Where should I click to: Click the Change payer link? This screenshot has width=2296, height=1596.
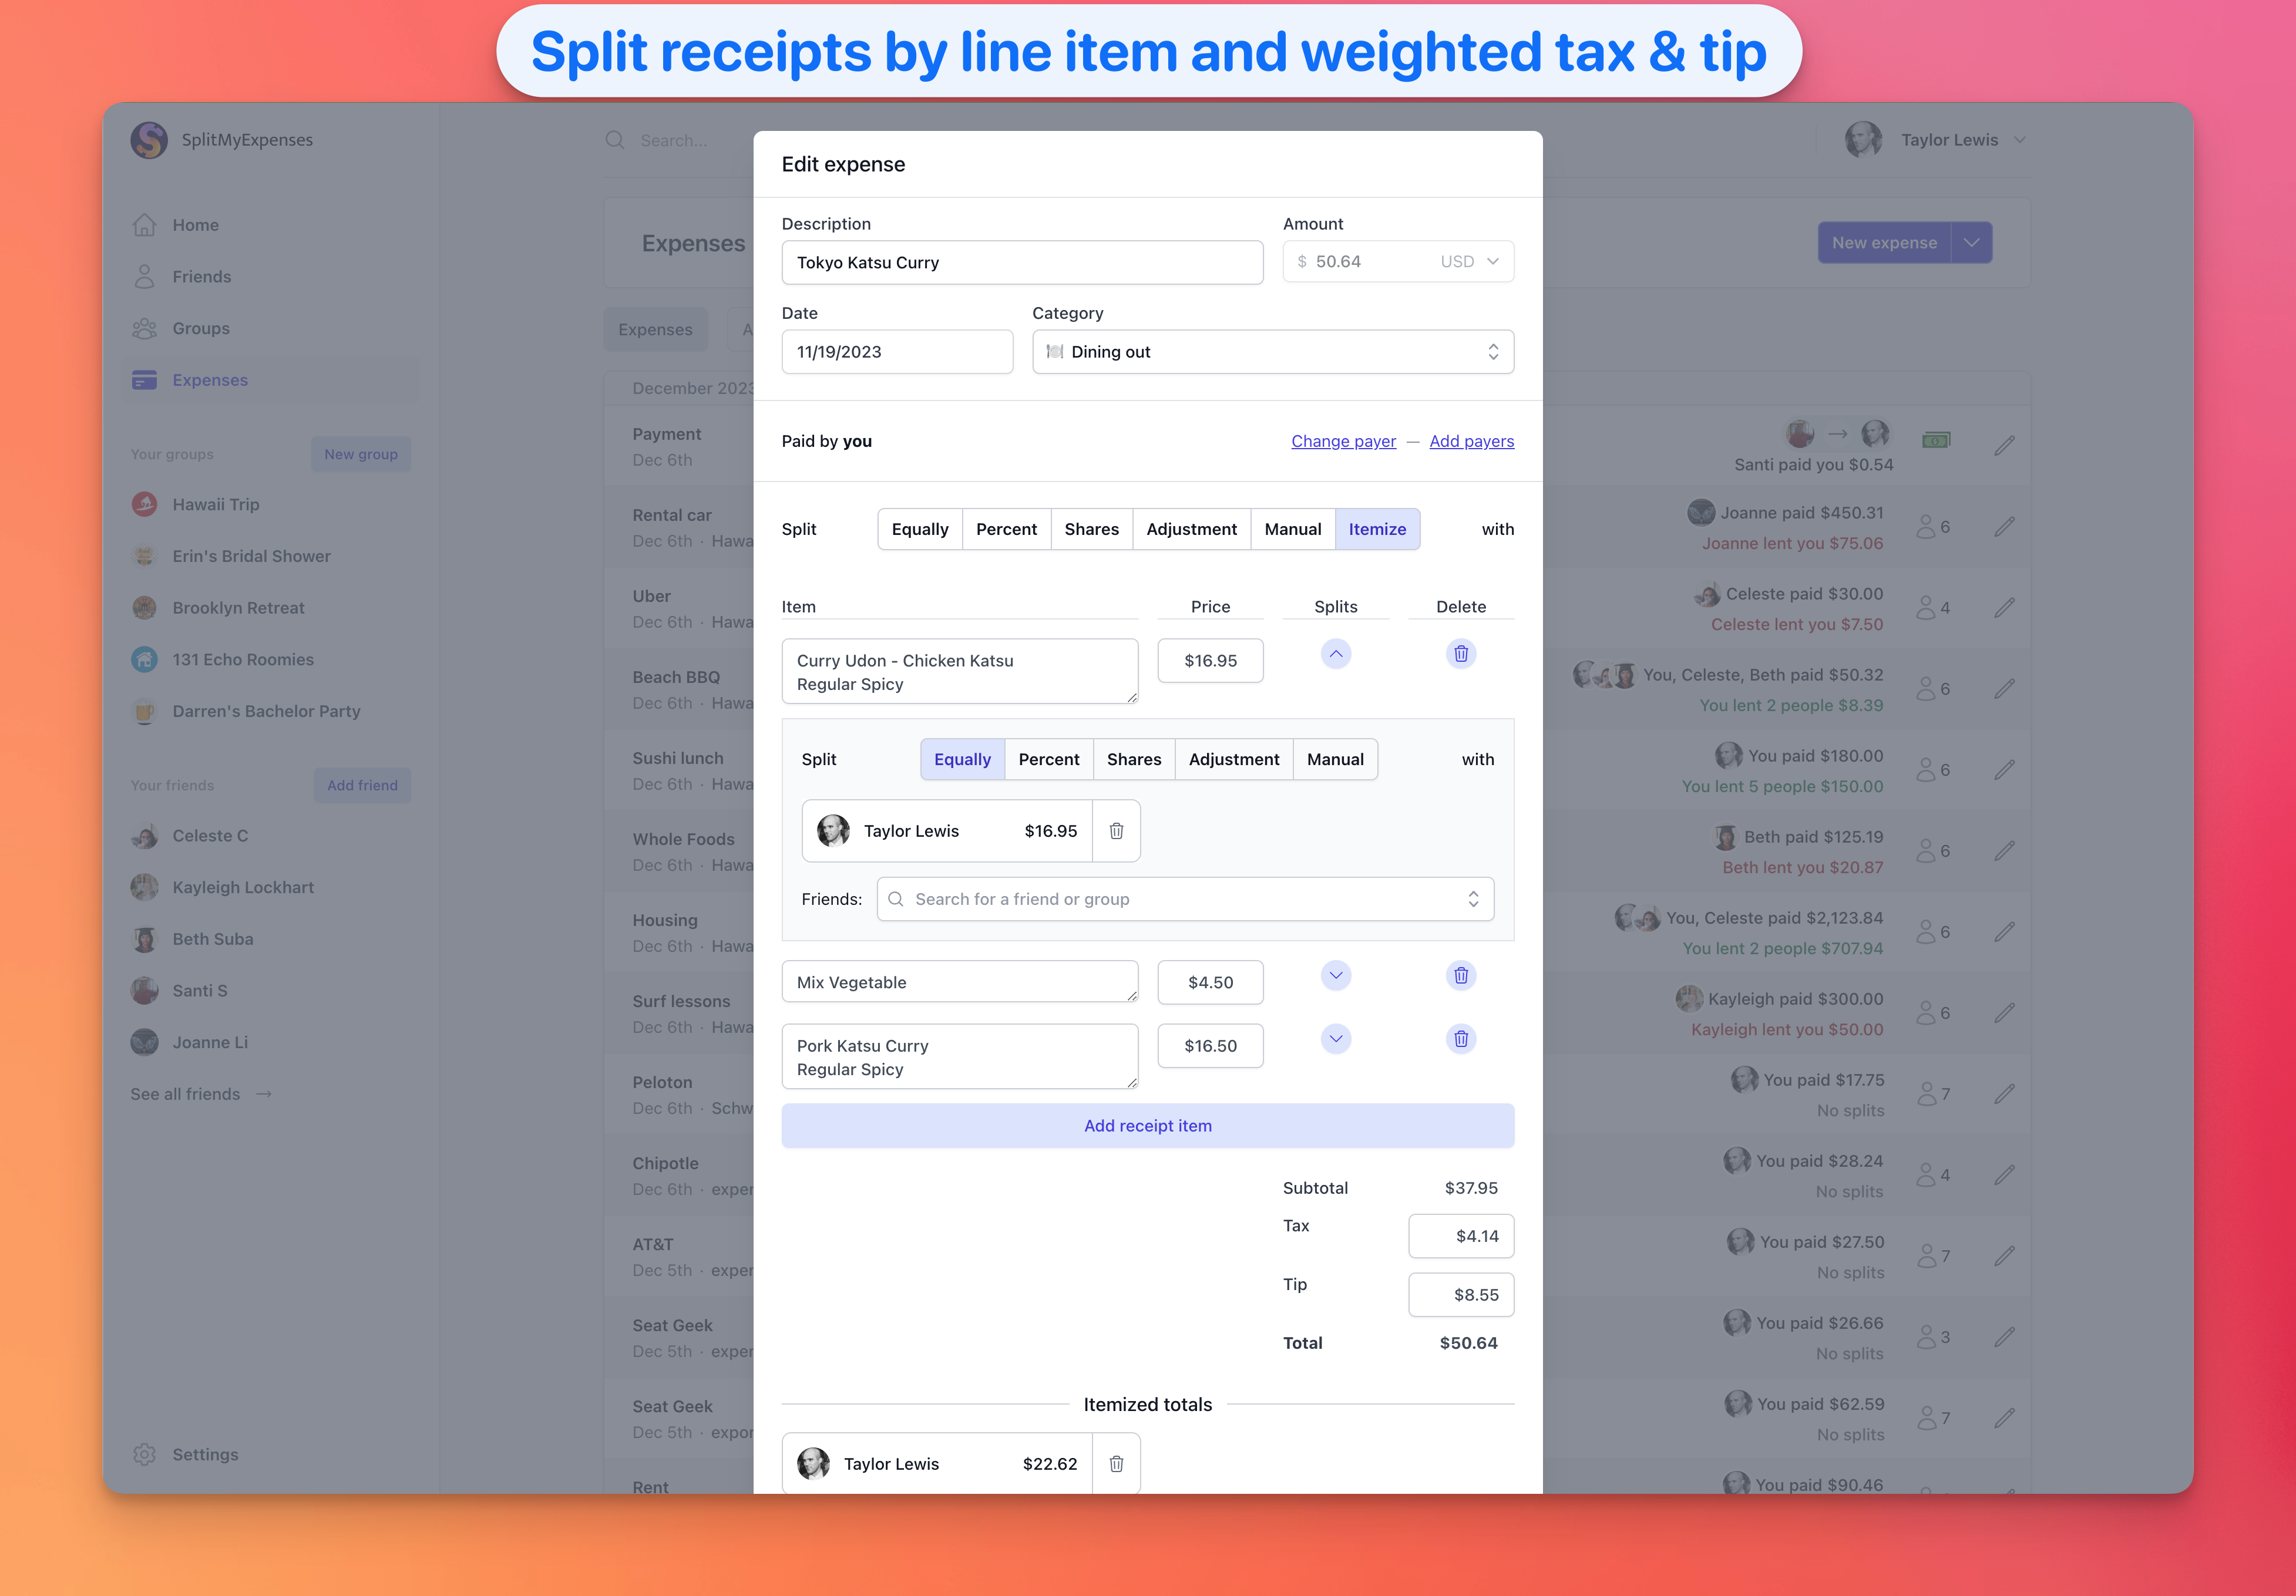click(1343, 441)
